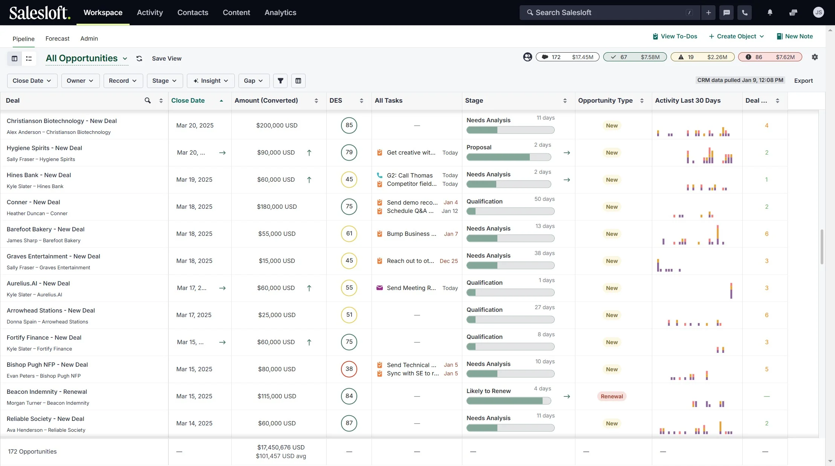Open the phone dialer icon
835x466 pixels.
745,12
